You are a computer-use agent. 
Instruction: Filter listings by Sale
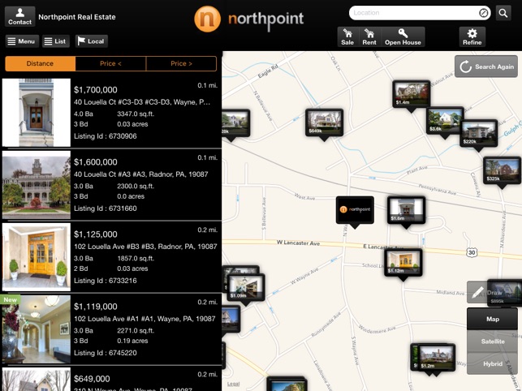click(x=347, y=37)
